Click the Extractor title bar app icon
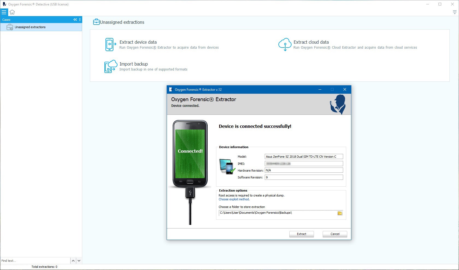 pos(170,89)
